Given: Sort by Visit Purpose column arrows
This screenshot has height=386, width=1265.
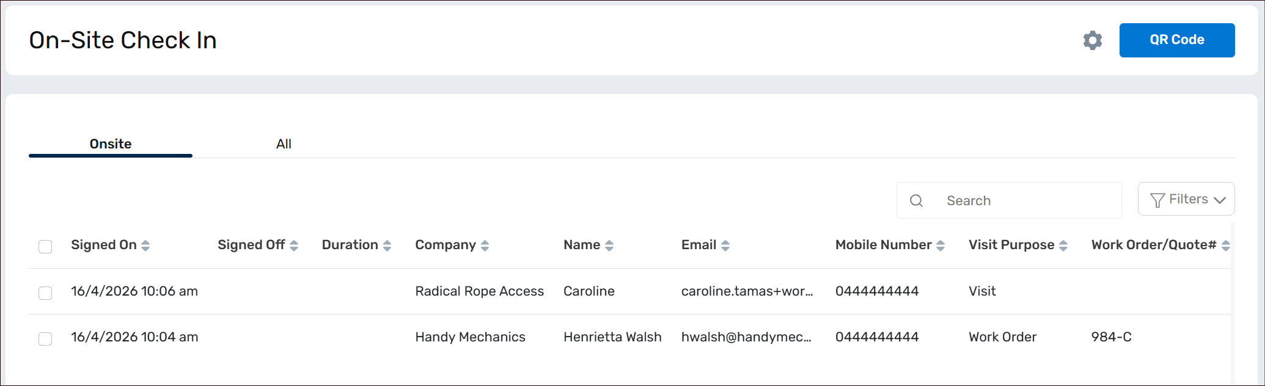Looking at the screenshot, I should (1063, 246).
